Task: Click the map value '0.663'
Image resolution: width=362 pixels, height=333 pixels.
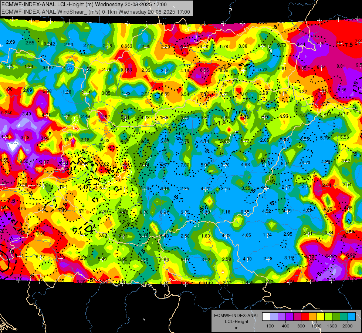Action: [126, 46]
